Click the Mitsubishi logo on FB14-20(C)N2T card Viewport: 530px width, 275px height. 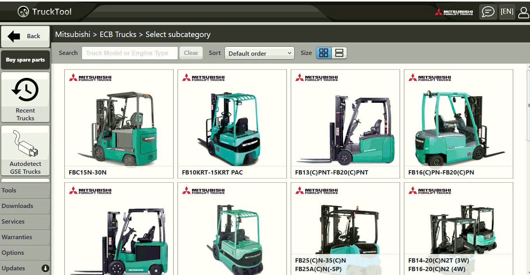pyautogui.click(x=430, y=190)
